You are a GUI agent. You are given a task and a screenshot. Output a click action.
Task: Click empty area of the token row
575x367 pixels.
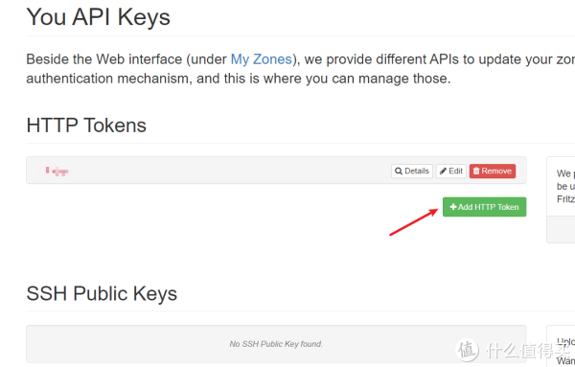(x=227, y=171)
